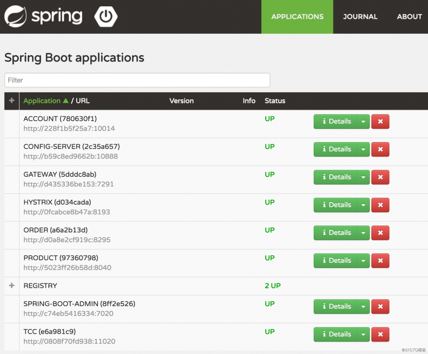Open the CONFIG-SERVER Details dropdown arrow
The image size is (428, 354).
point(363,149)
